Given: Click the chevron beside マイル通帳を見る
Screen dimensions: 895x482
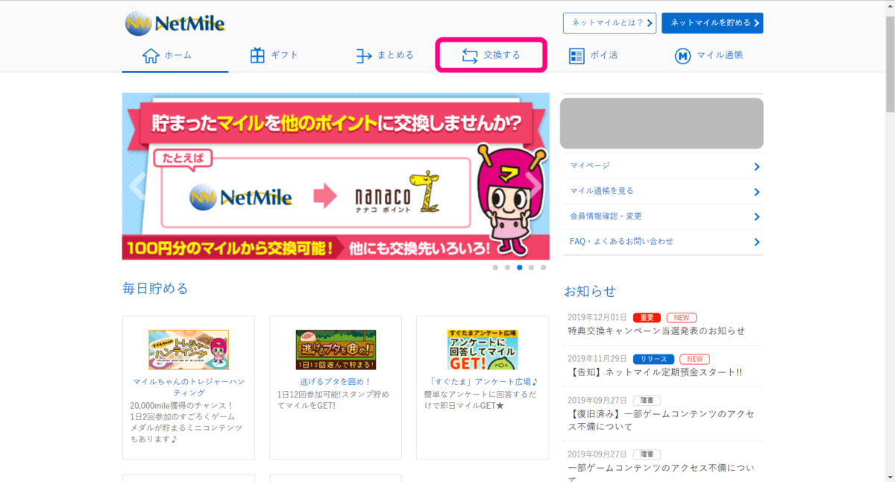Looking at the screenshot, I should point(756,192).
